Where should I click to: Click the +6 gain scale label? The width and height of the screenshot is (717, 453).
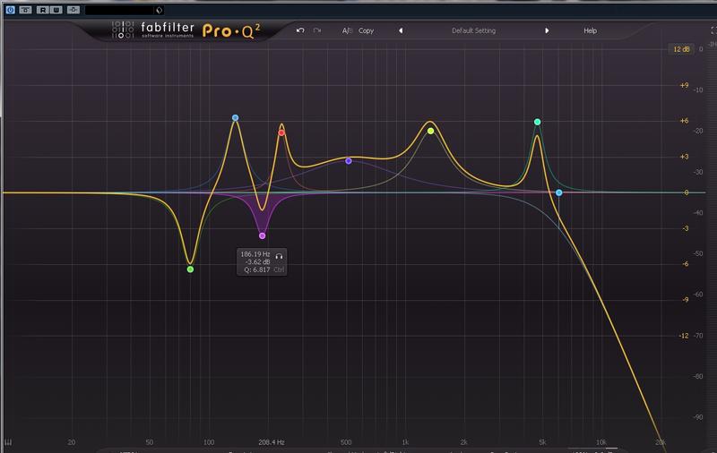[x=684, y=121]
